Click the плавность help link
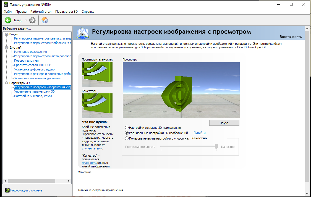311x197 pixels. click(89, 163)
